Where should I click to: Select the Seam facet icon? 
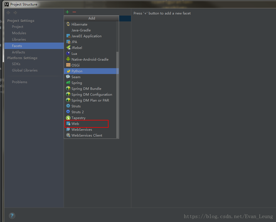point(68,77)
